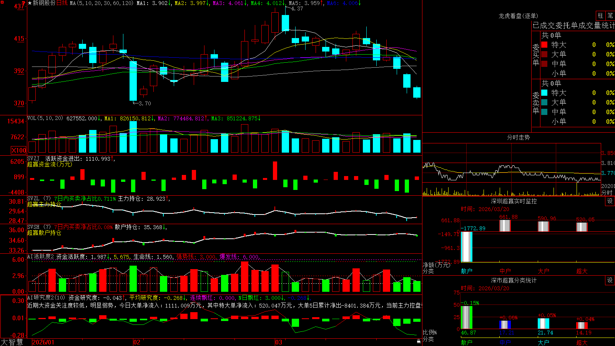This screenshot has width=615, height=346.
Task: Click cyan 特大 sell-order color square
Action: (x=544, y=93)
